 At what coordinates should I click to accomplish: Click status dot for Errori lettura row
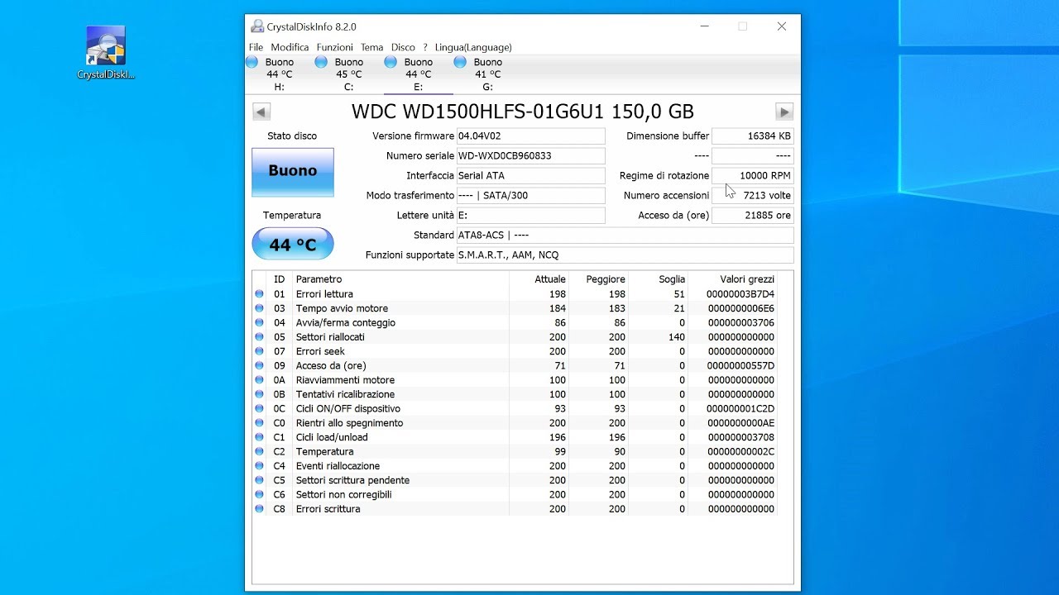coord(259,294)
